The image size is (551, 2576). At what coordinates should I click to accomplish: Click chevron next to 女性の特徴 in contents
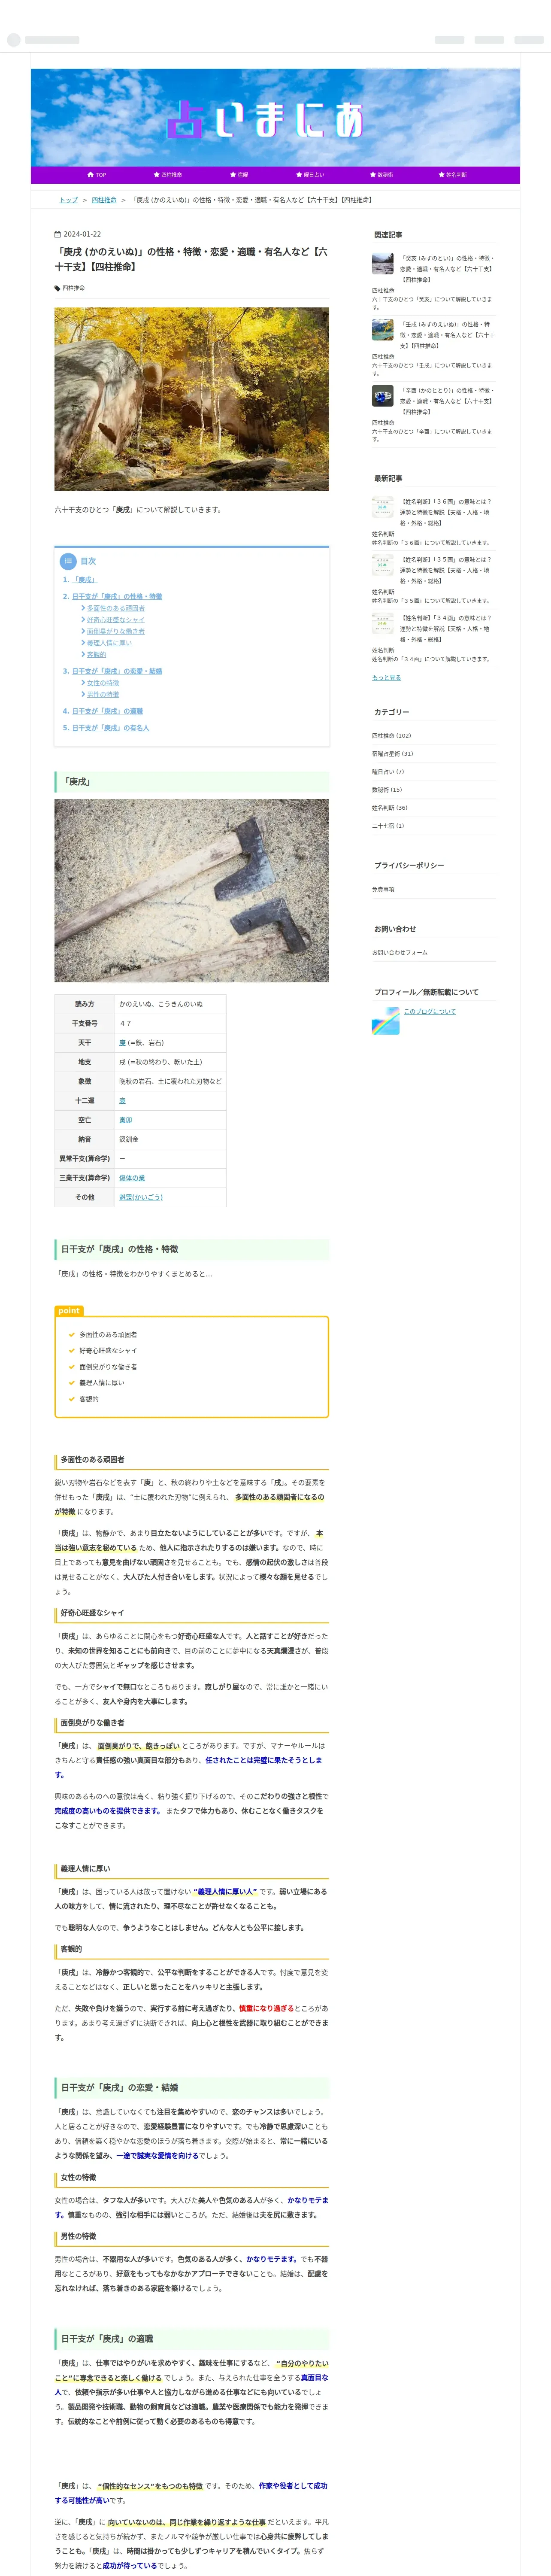pyautogui.click(x=83, y=683)
